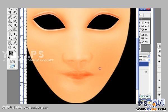This screenshot has width=168, height=112.
Task: Select the Slice tool
Action: (15, 12)
